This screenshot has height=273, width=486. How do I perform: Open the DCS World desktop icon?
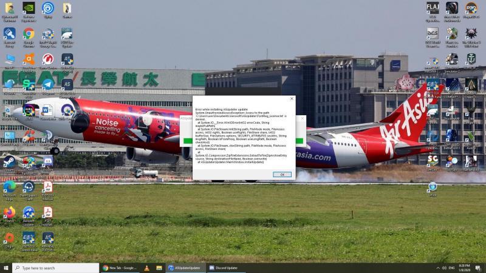433,38
